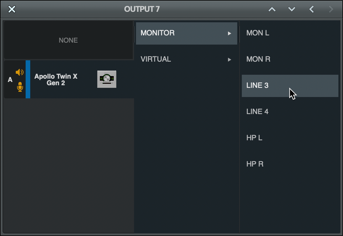Image resolution: width=343 pixels, height=236 pixels.
Task: Expand the MONITOR submenu arrow
Action: pyautogui.click(x=230, y=33)
